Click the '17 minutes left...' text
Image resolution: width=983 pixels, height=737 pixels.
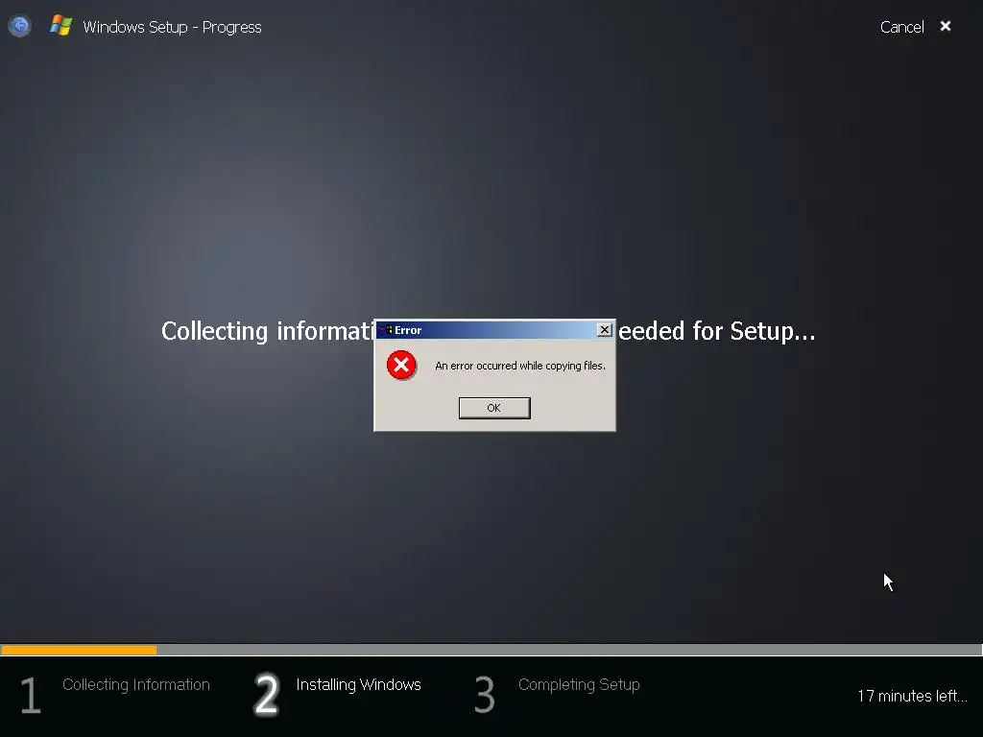(x=912, y=696)
